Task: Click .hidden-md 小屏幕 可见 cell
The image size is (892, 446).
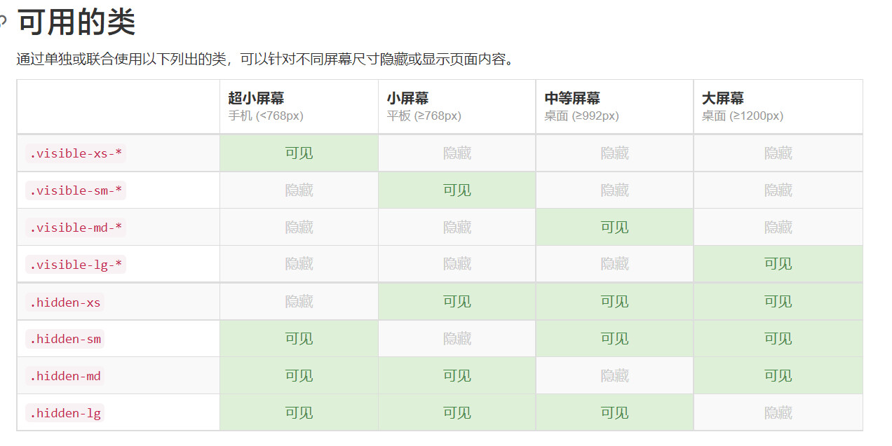Action: 457,376
